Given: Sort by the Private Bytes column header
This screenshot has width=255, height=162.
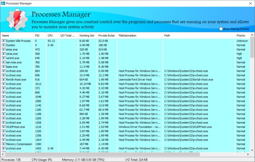Looking at the screenshot, I should (x=107, y=35).
